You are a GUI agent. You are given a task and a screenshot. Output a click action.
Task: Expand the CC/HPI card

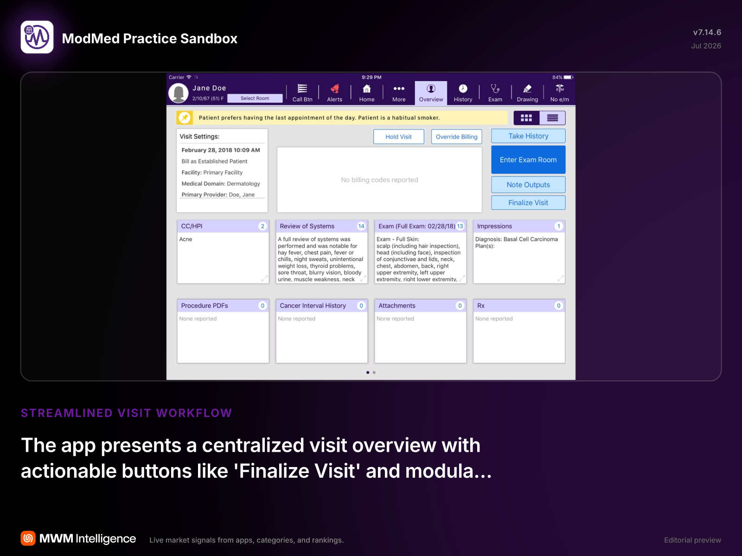264,278
